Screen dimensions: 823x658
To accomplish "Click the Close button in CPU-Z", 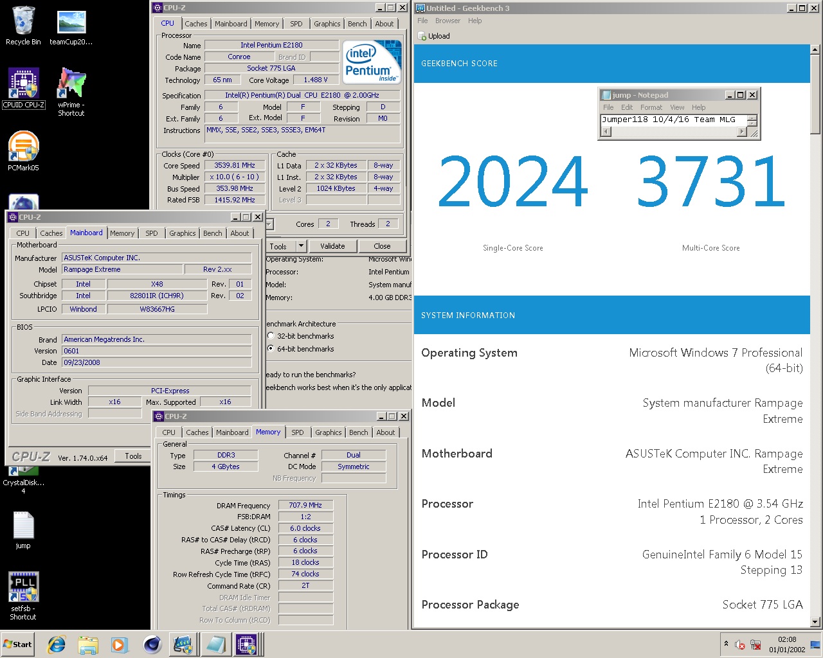I will [x=382, y=246].
